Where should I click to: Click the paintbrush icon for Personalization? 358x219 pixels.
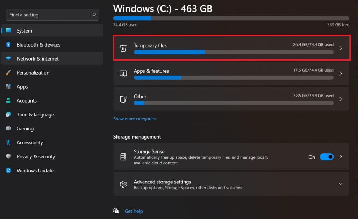click(8, 73)
